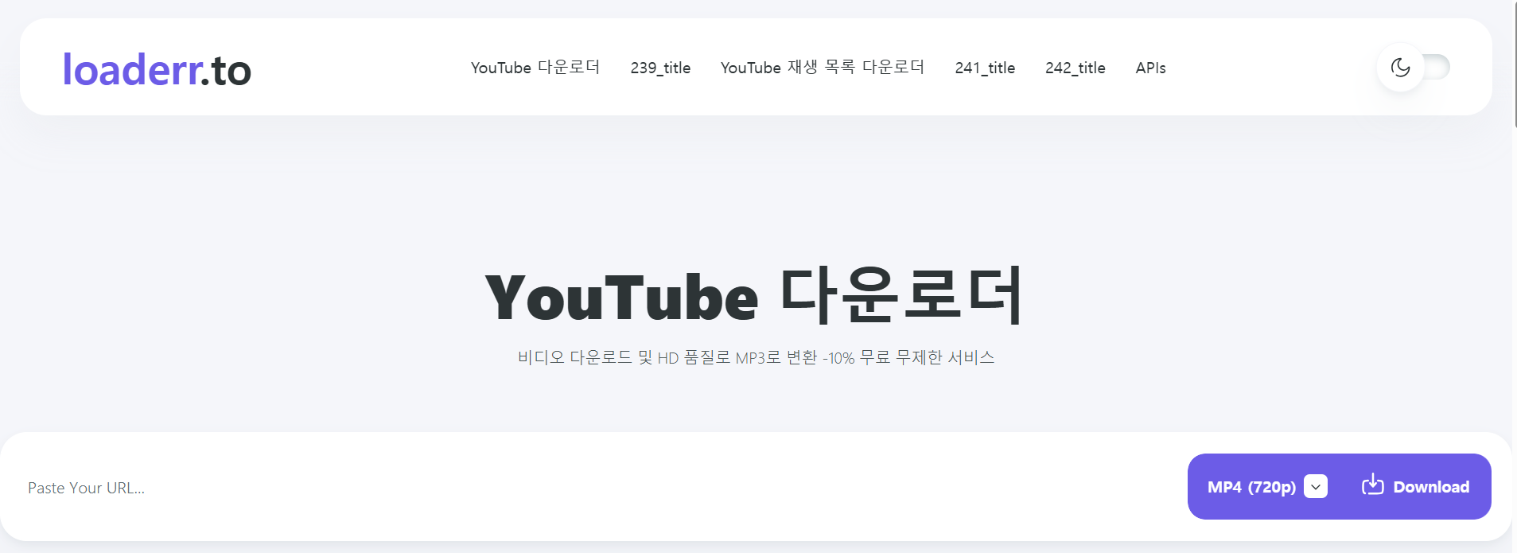Open the 241_title nav link
The image size is (1517, 553).
pos(985,68)
